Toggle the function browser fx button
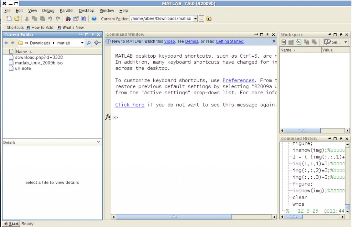Image resolution: width=352 pixels, height=227 pixels. (108, 117)
